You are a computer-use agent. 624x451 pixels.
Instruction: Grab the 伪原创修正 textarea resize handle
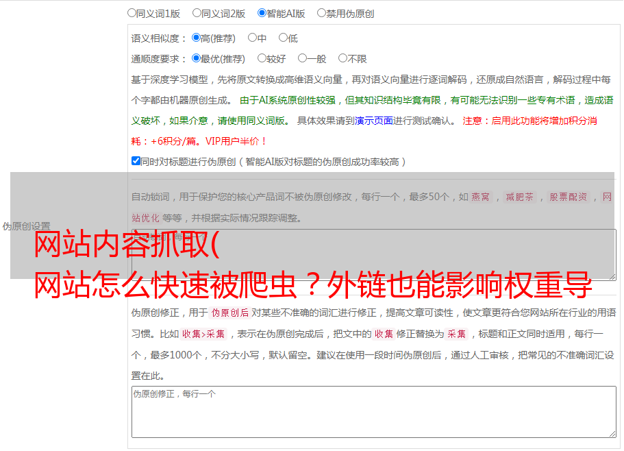click(x=612, y=434)
